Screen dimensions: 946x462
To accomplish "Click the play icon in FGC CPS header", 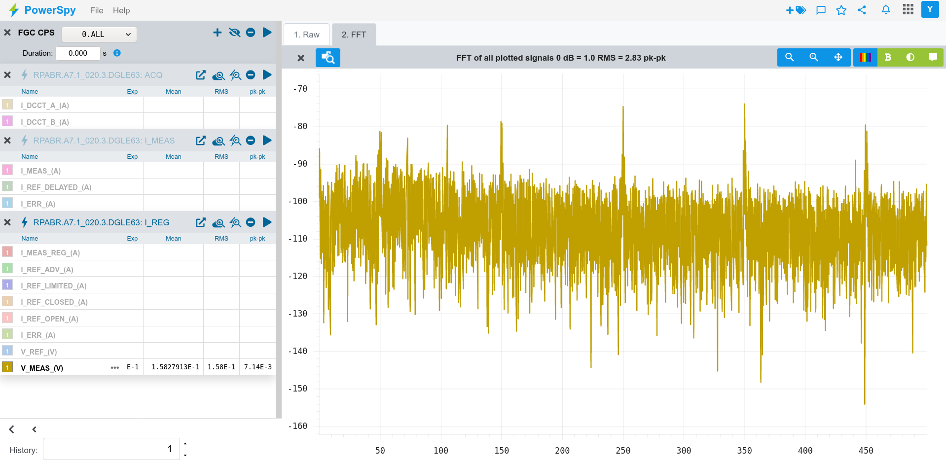I will click(267, 33).
